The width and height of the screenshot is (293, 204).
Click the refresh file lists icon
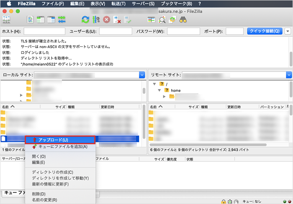85,19
